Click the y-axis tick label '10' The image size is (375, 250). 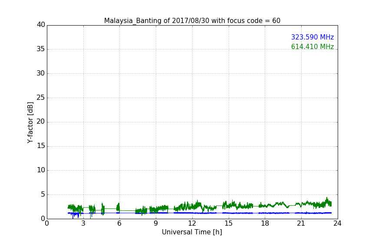tap(41, 170)
